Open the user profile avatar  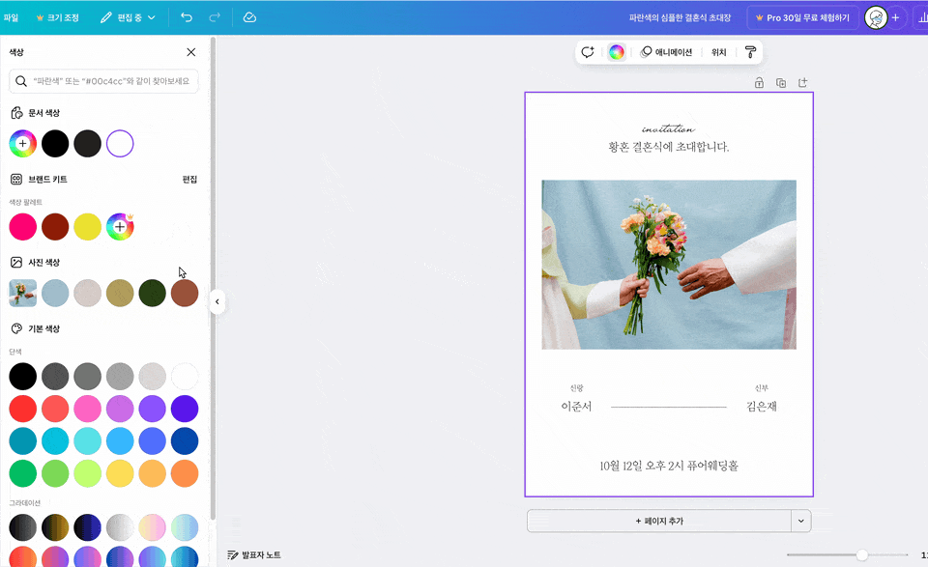click(876, 17)
